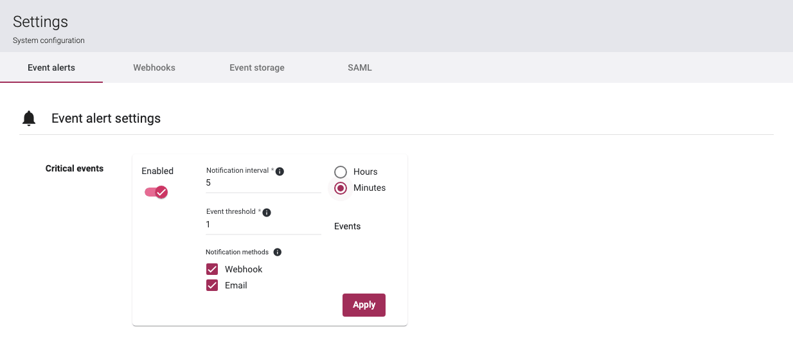Click the info icon next to Notification methods
The image size is (793, 343).
click(x=278, y=252)
